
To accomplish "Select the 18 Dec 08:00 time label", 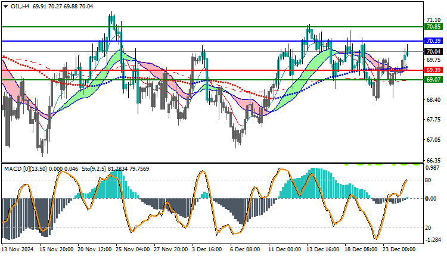I will (x=361, y=249).
